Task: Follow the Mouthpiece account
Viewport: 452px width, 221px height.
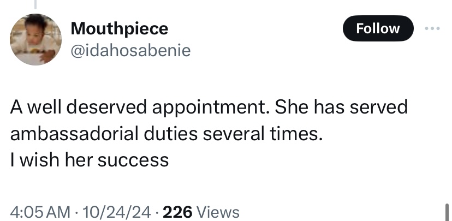Action: 378,28
